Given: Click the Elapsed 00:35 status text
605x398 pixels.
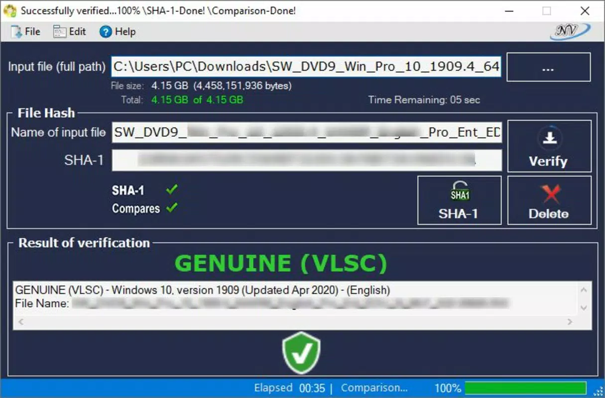Looking at the screenshot, I should tap(289, 388).
